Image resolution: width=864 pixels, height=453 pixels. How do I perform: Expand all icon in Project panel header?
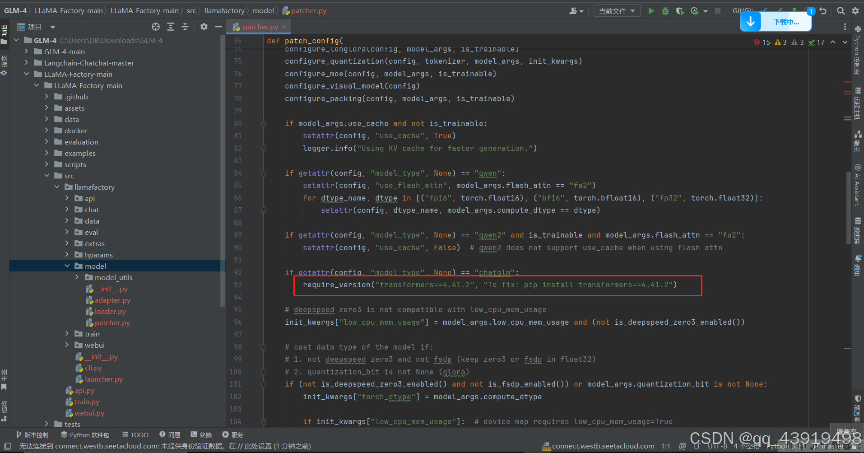click(x=171, y=27)
